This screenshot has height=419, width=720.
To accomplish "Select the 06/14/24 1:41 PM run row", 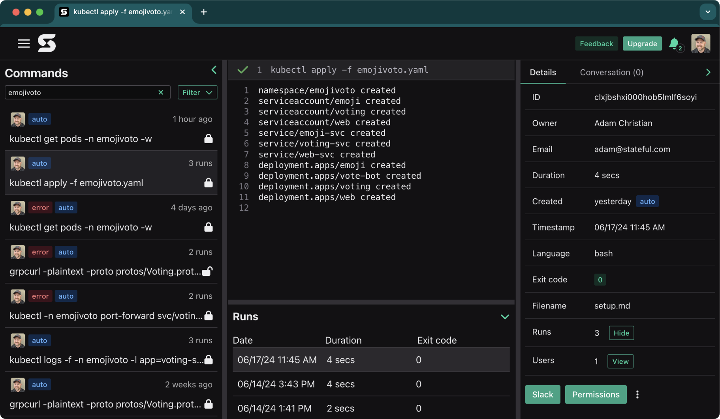I will 371,408.
